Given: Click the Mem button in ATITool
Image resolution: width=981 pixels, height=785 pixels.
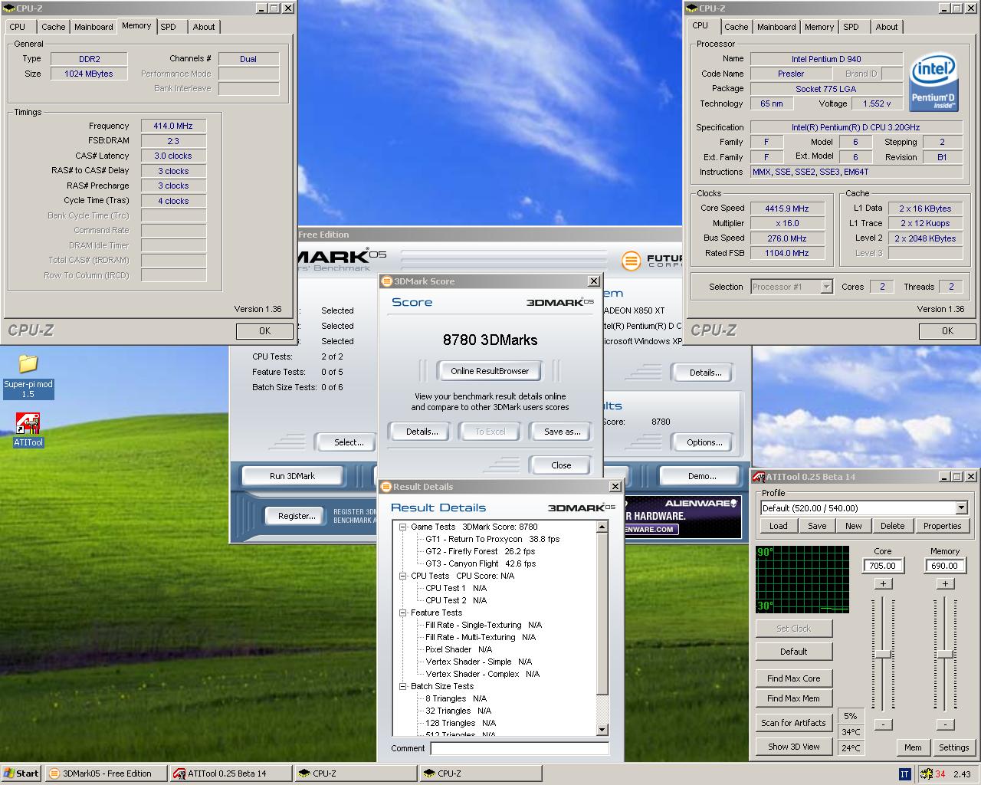Looking at the screenshot, I should (913, 747).
